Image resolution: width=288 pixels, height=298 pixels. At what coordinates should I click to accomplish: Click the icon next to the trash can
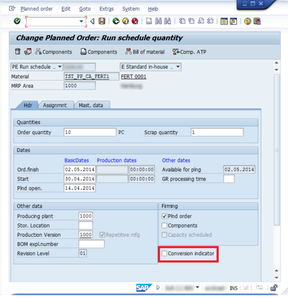point(28,51)
